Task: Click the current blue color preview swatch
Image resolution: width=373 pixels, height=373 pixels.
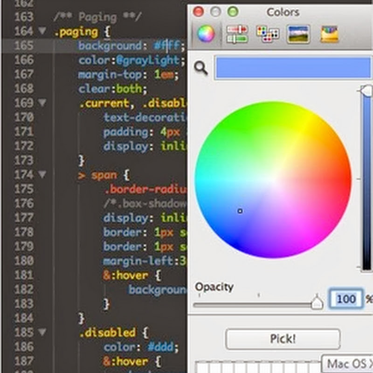Action: pyautogui.click(x=292, y=68)
